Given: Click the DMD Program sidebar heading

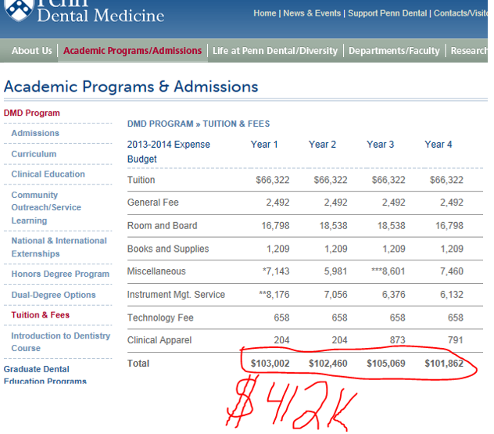Looking at the screenshot, I should pos(32,113).
